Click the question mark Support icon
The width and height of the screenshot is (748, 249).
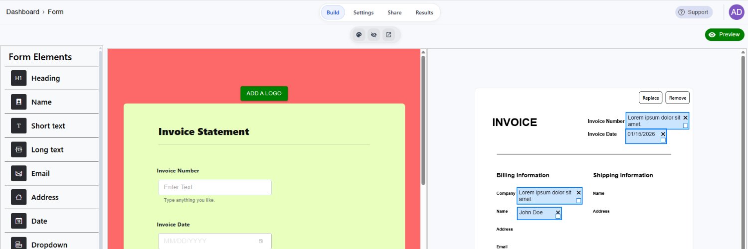point(682,12)
